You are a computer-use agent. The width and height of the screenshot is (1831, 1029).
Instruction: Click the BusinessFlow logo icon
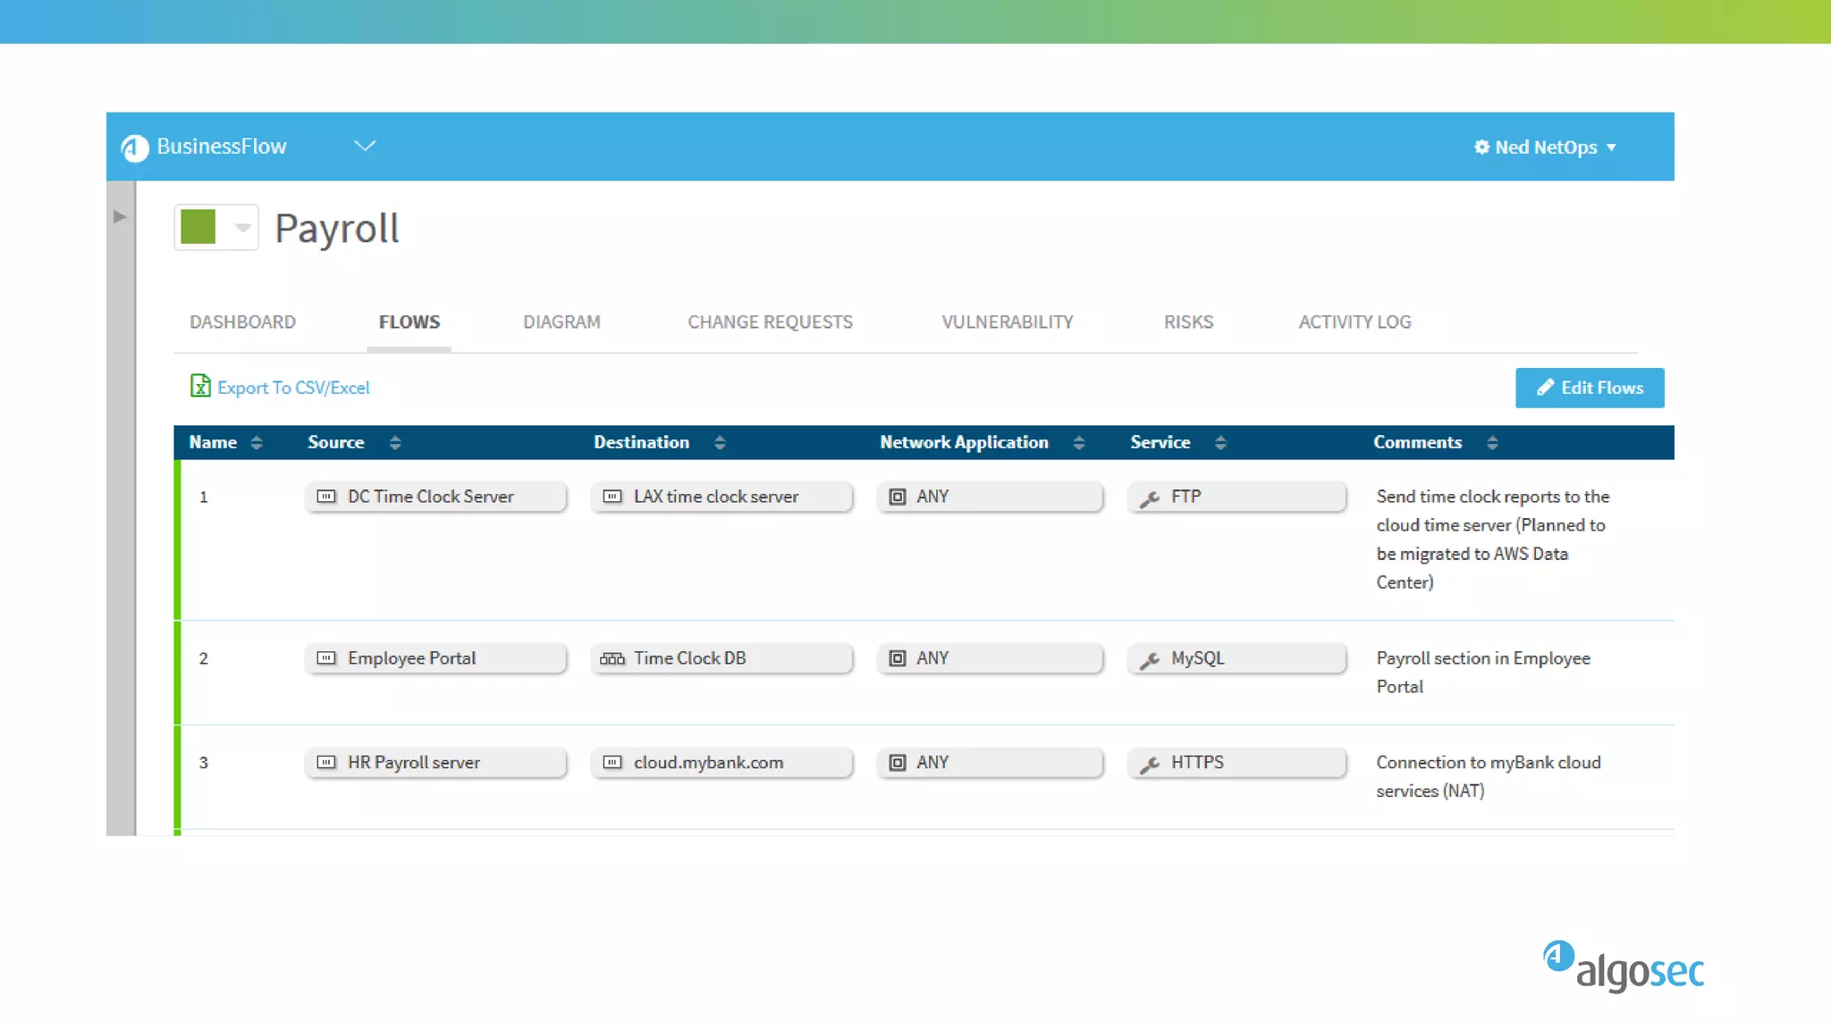(x=135, y=147)
